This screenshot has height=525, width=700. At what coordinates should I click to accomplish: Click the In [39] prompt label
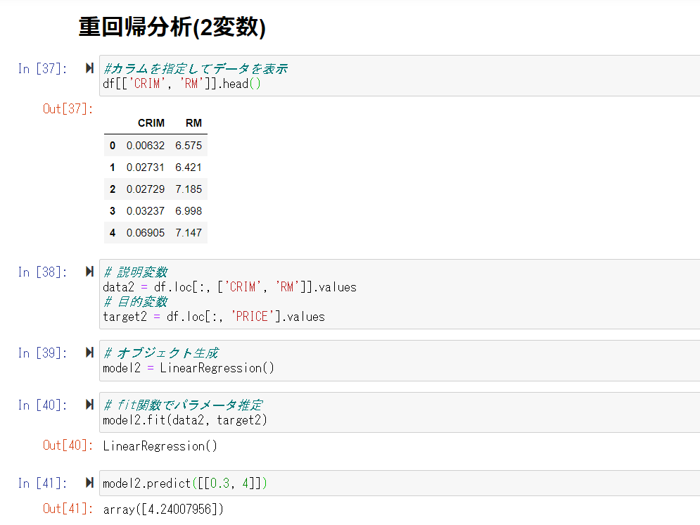coord(42,353)
